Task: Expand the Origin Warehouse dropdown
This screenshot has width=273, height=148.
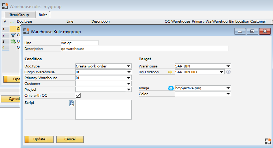Action: (x=128, y=72)
